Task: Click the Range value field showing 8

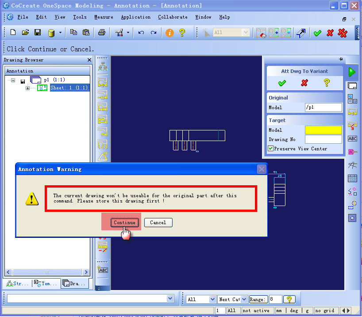Action: coord(275,299)
